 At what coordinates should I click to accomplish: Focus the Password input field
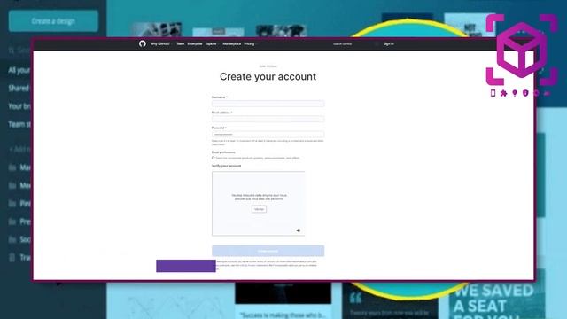(268, 134)
